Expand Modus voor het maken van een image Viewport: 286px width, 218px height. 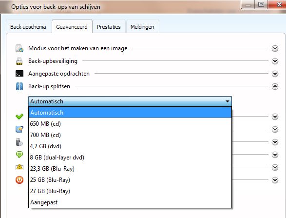pos(275,48)
